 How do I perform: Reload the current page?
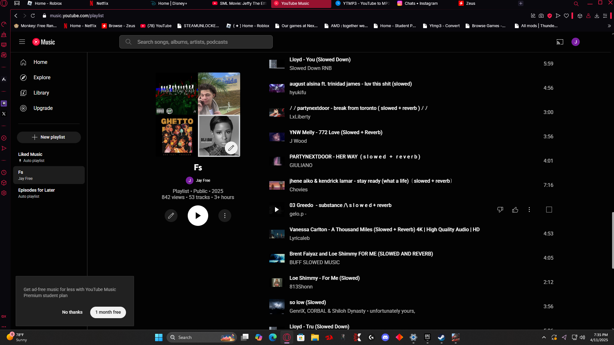(x=33, y=16)
